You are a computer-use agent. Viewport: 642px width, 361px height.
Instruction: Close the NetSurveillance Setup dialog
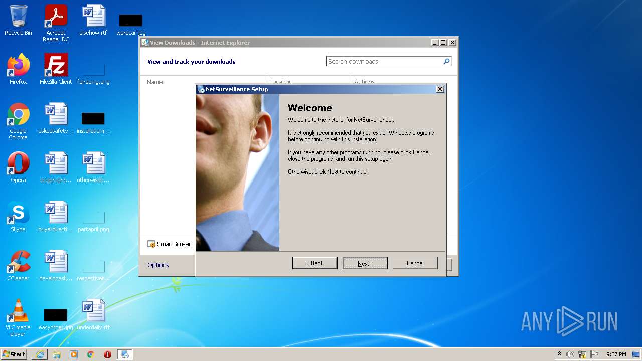tap(440, 89)
